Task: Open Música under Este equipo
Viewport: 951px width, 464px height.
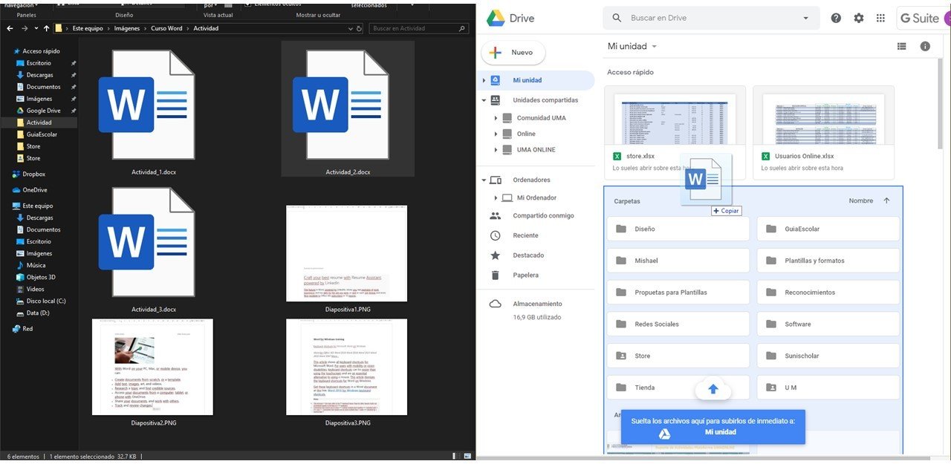Action: point(36,265)
